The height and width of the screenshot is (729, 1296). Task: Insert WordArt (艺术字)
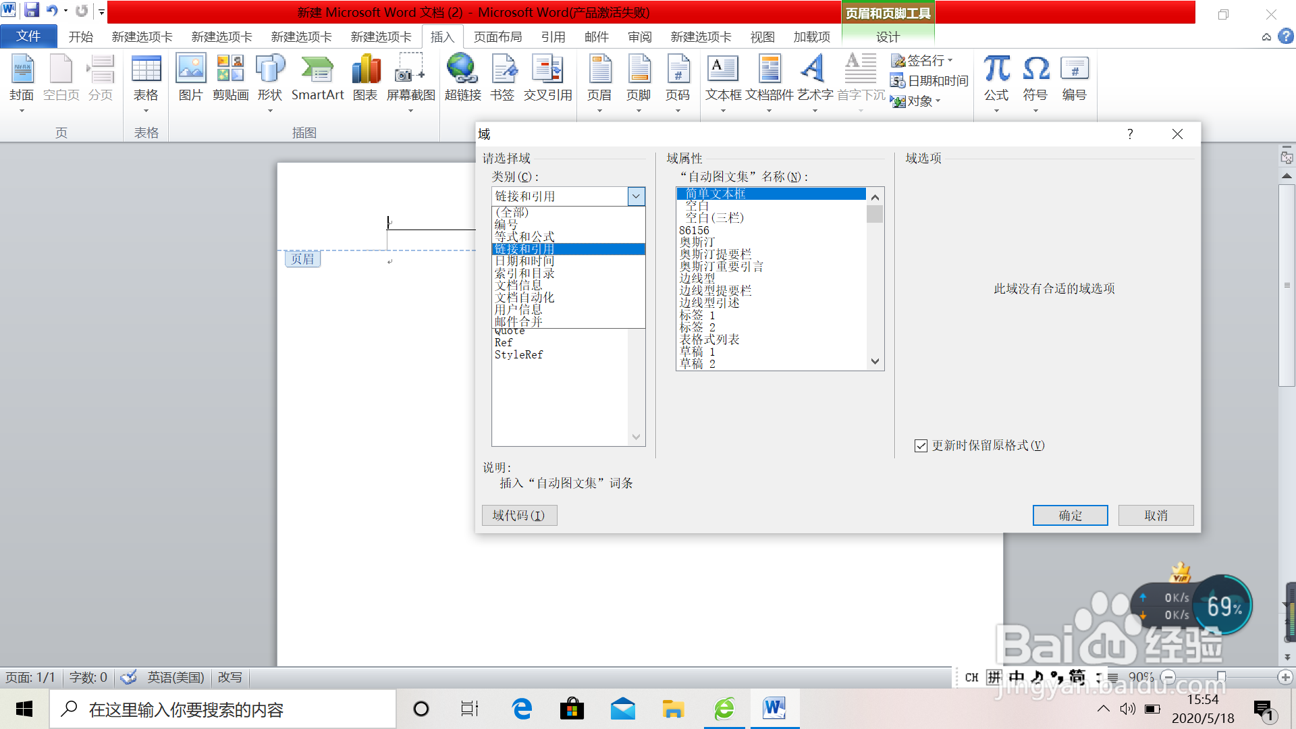(x=815, y=82)
